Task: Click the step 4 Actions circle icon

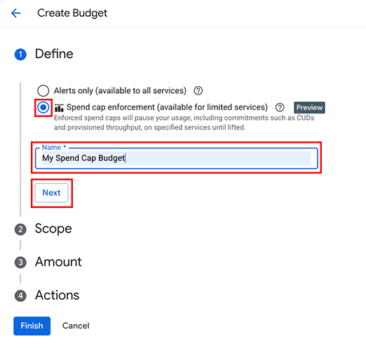Action: coord(20,295)
